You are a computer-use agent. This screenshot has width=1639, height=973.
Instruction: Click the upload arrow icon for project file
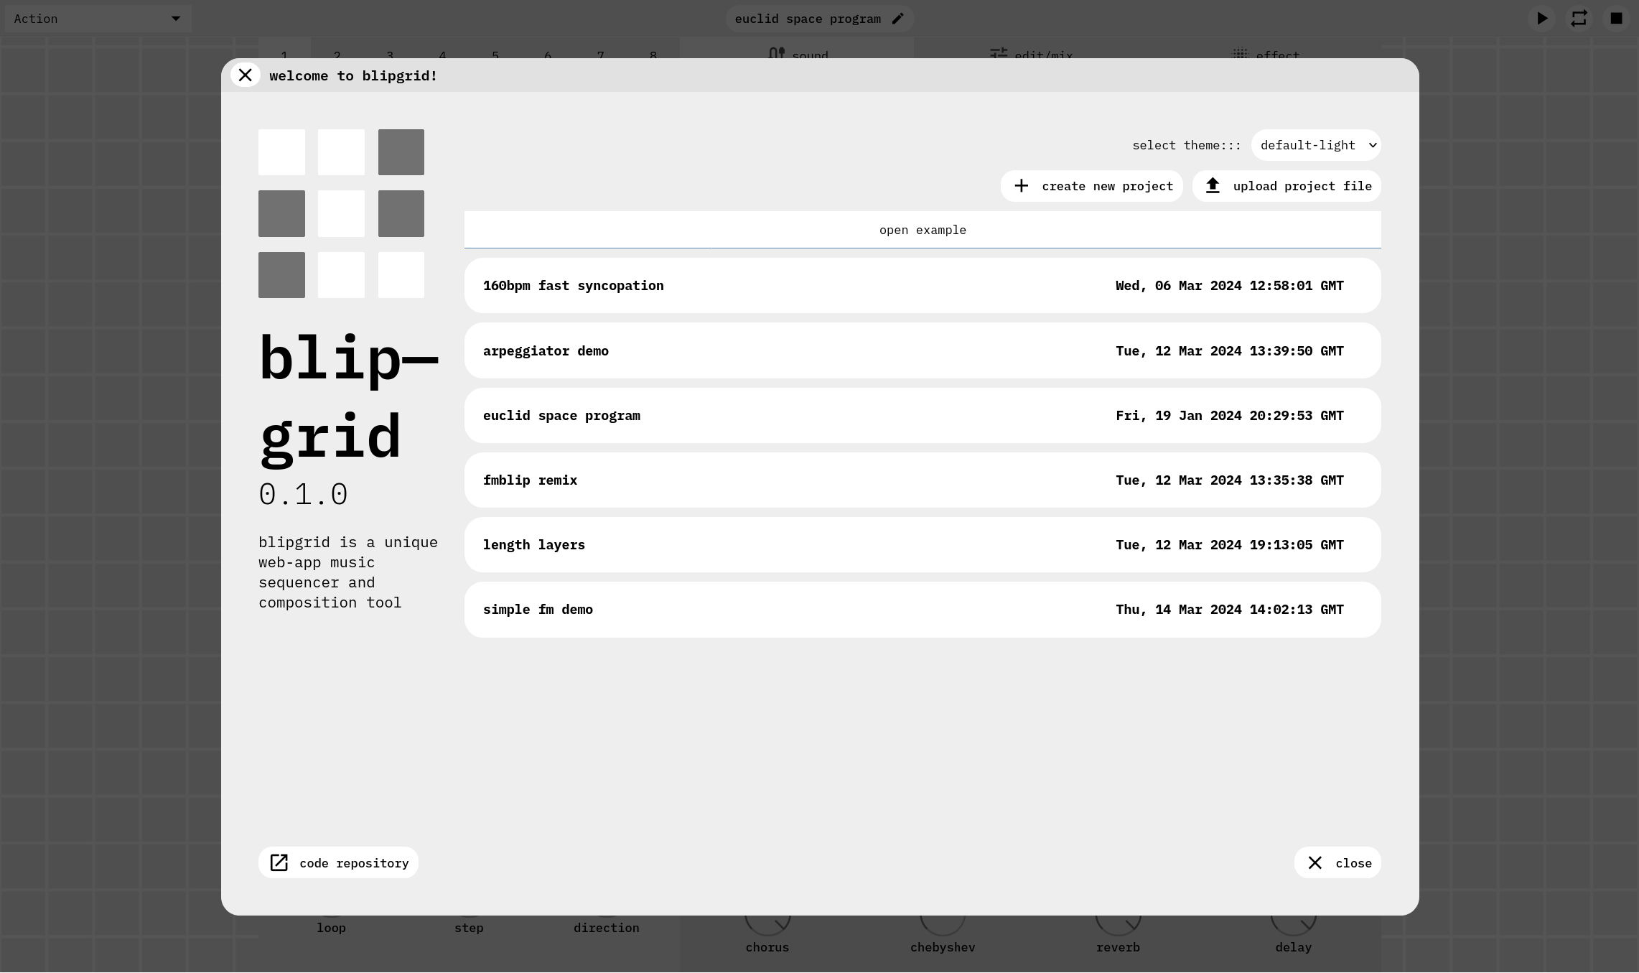click(x=1213, y=185)
